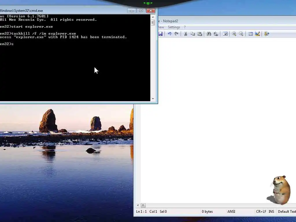Minimize the cmd.exe window
The height and width of the screenshot is (222, 296).
pyautogui.click(x=132, y=11)
